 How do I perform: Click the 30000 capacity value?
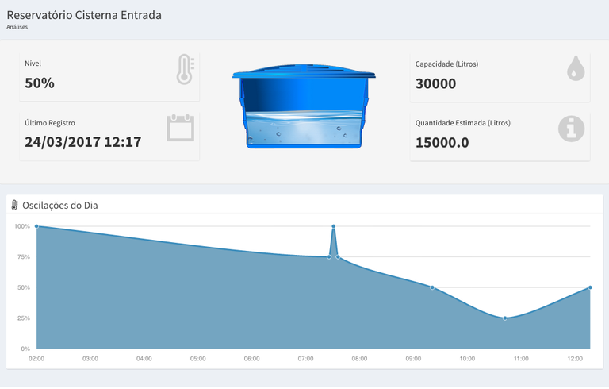pyautogui.click(x=435, y=83)
